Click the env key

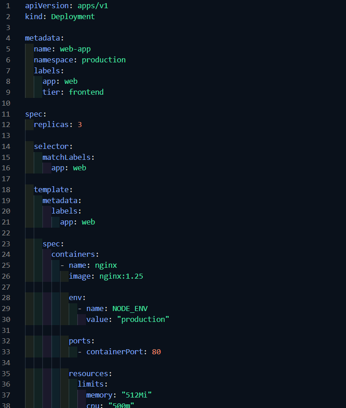point(75,298)
